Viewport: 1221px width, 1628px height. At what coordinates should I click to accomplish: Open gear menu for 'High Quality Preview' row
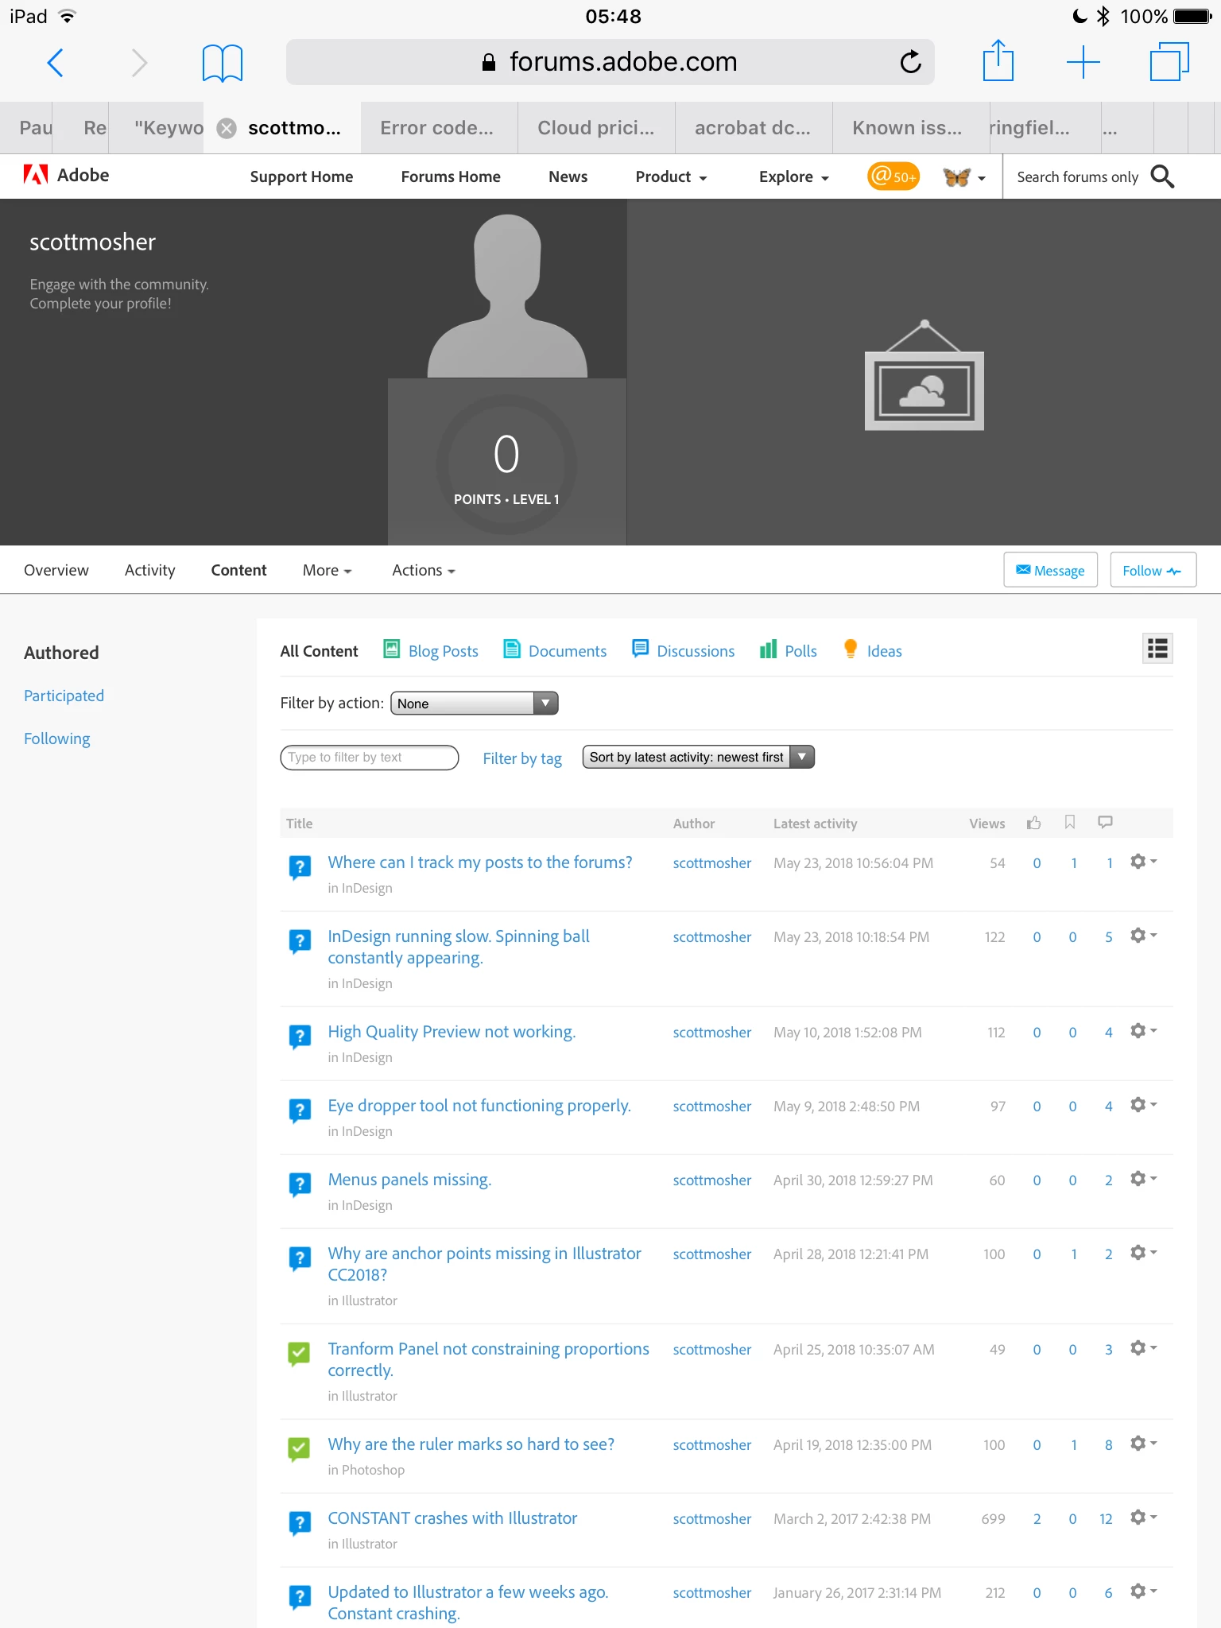pos(1143,1031)
